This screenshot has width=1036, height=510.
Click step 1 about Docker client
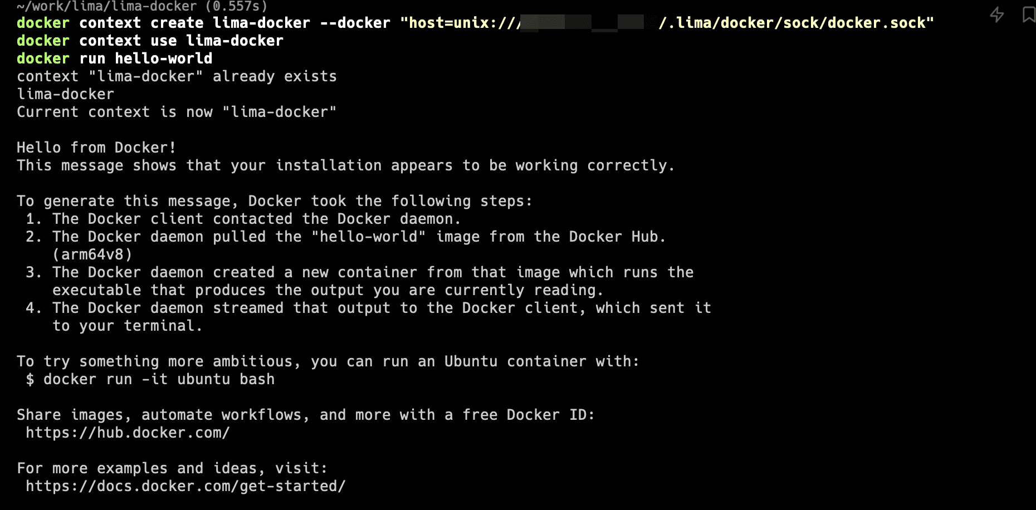243,219
